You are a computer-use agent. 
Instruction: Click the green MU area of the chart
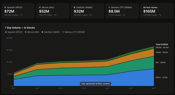(84, 72)
